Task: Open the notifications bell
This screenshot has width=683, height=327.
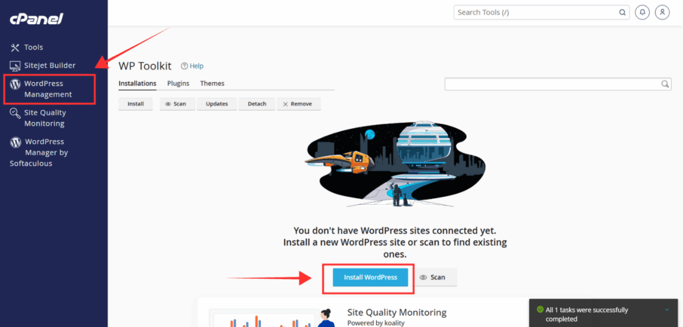Action: [642, 12]
